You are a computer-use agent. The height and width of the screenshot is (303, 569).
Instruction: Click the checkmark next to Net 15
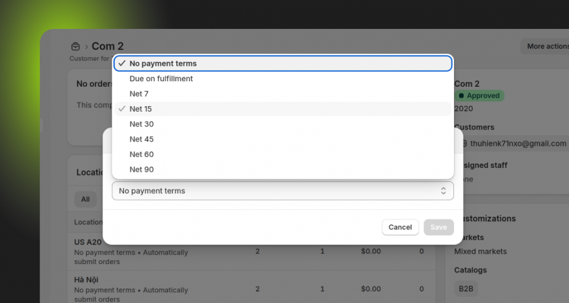tap(122, 108)
